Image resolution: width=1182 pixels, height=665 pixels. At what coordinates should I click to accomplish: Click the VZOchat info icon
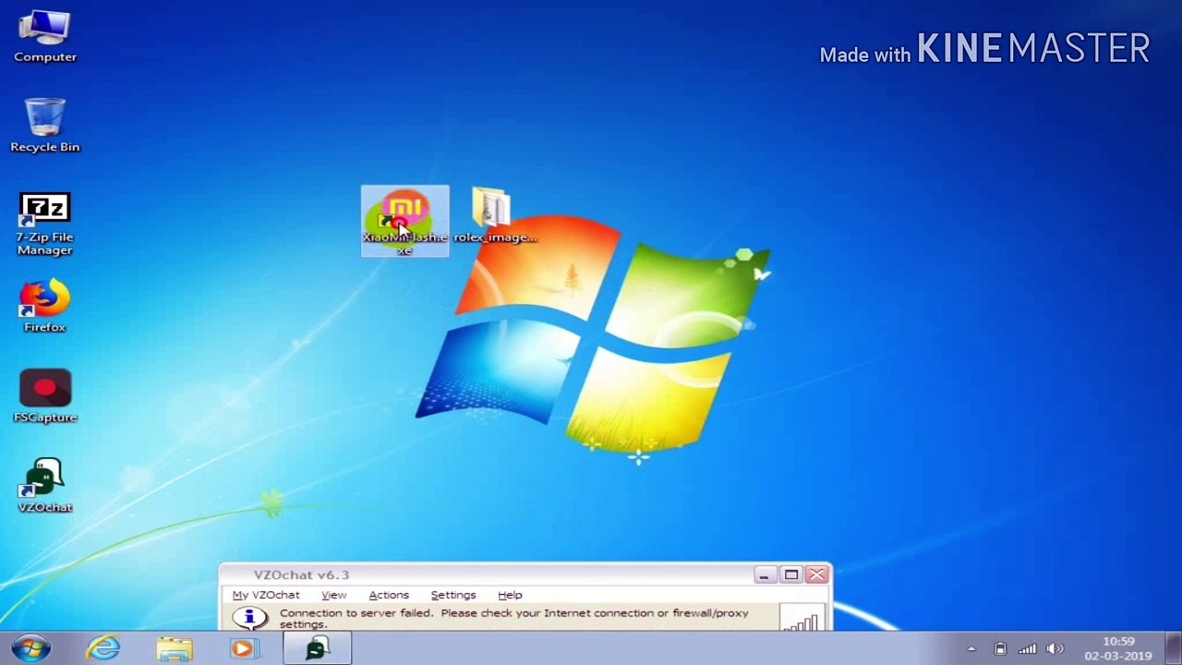click(x=249, y=618)
